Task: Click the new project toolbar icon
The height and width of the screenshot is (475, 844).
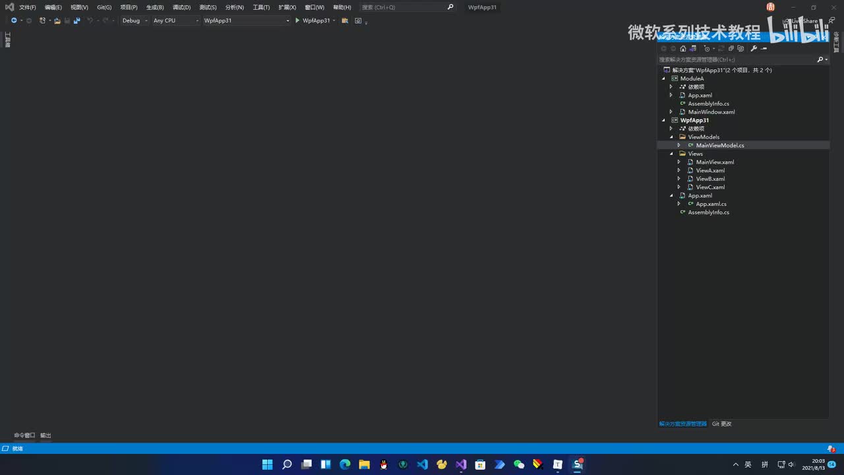Action: tap(43, 20)
